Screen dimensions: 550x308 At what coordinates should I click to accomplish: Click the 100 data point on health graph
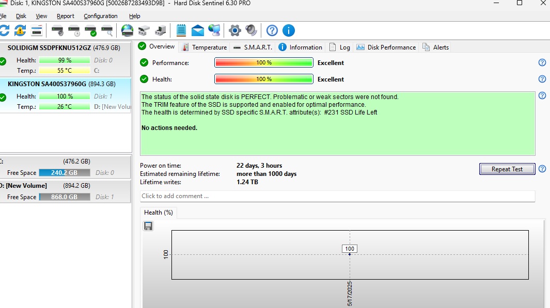pyautogui.click(x=350, y=254)
